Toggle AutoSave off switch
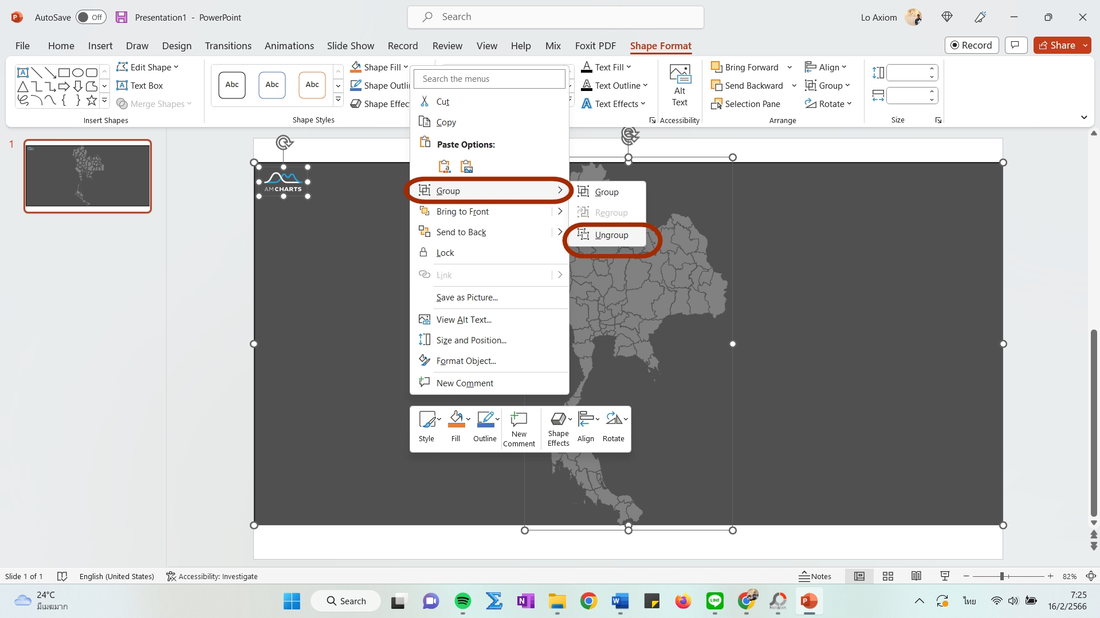 click(91, 17)
